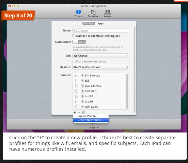The width and height of the screenshot is (188, 163).
Task: Open the iOS version dropdown
Action: 101,56
